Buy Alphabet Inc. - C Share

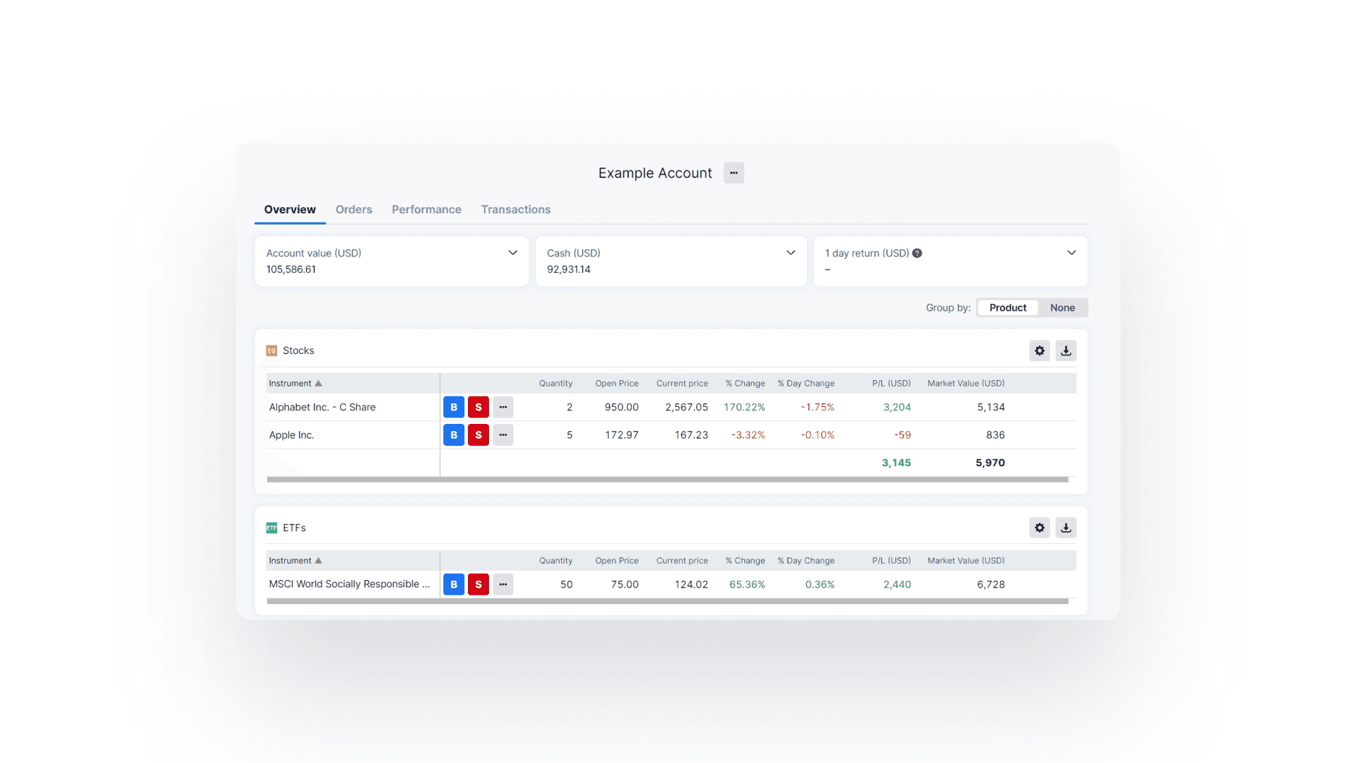click(x=454, y=407)
